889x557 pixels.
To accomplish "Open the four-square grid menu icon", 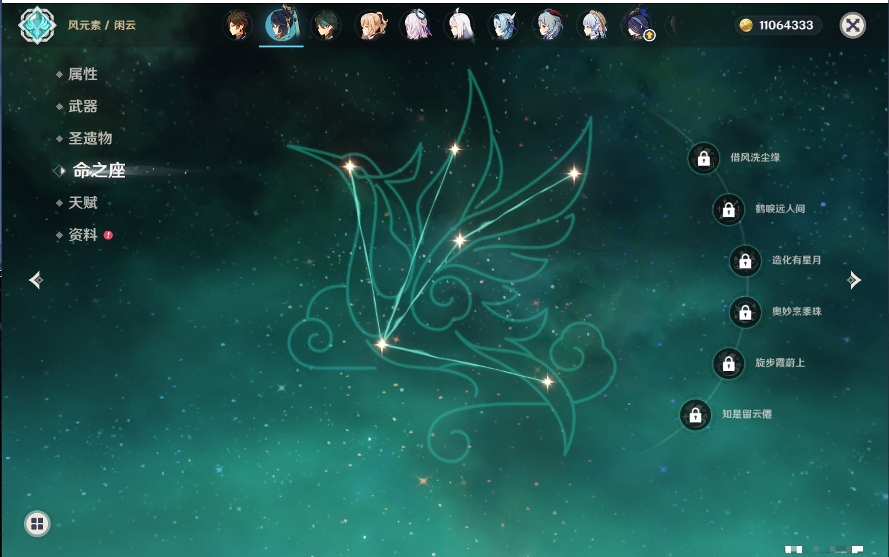I will coord(37,524).
